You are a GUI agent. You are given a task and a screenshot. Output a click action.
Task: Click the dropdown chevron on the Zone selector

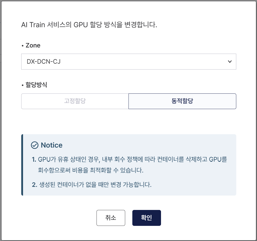(x=230, y=62)
